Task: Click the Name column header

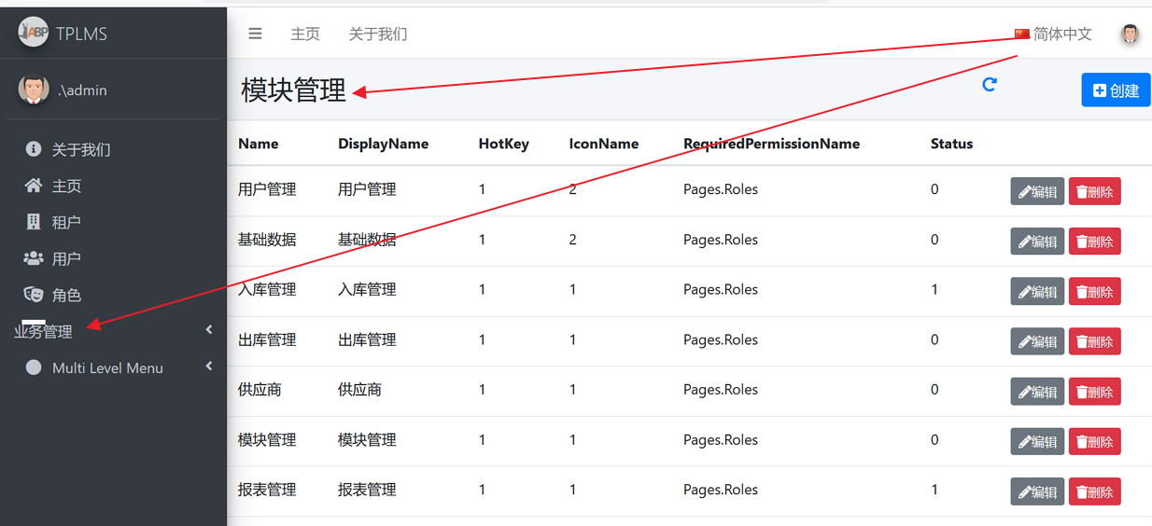Action: tap(259, 144)
